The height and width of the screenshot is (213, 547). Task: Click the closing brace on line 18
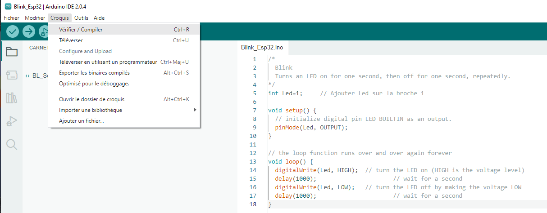coord(270,204)
